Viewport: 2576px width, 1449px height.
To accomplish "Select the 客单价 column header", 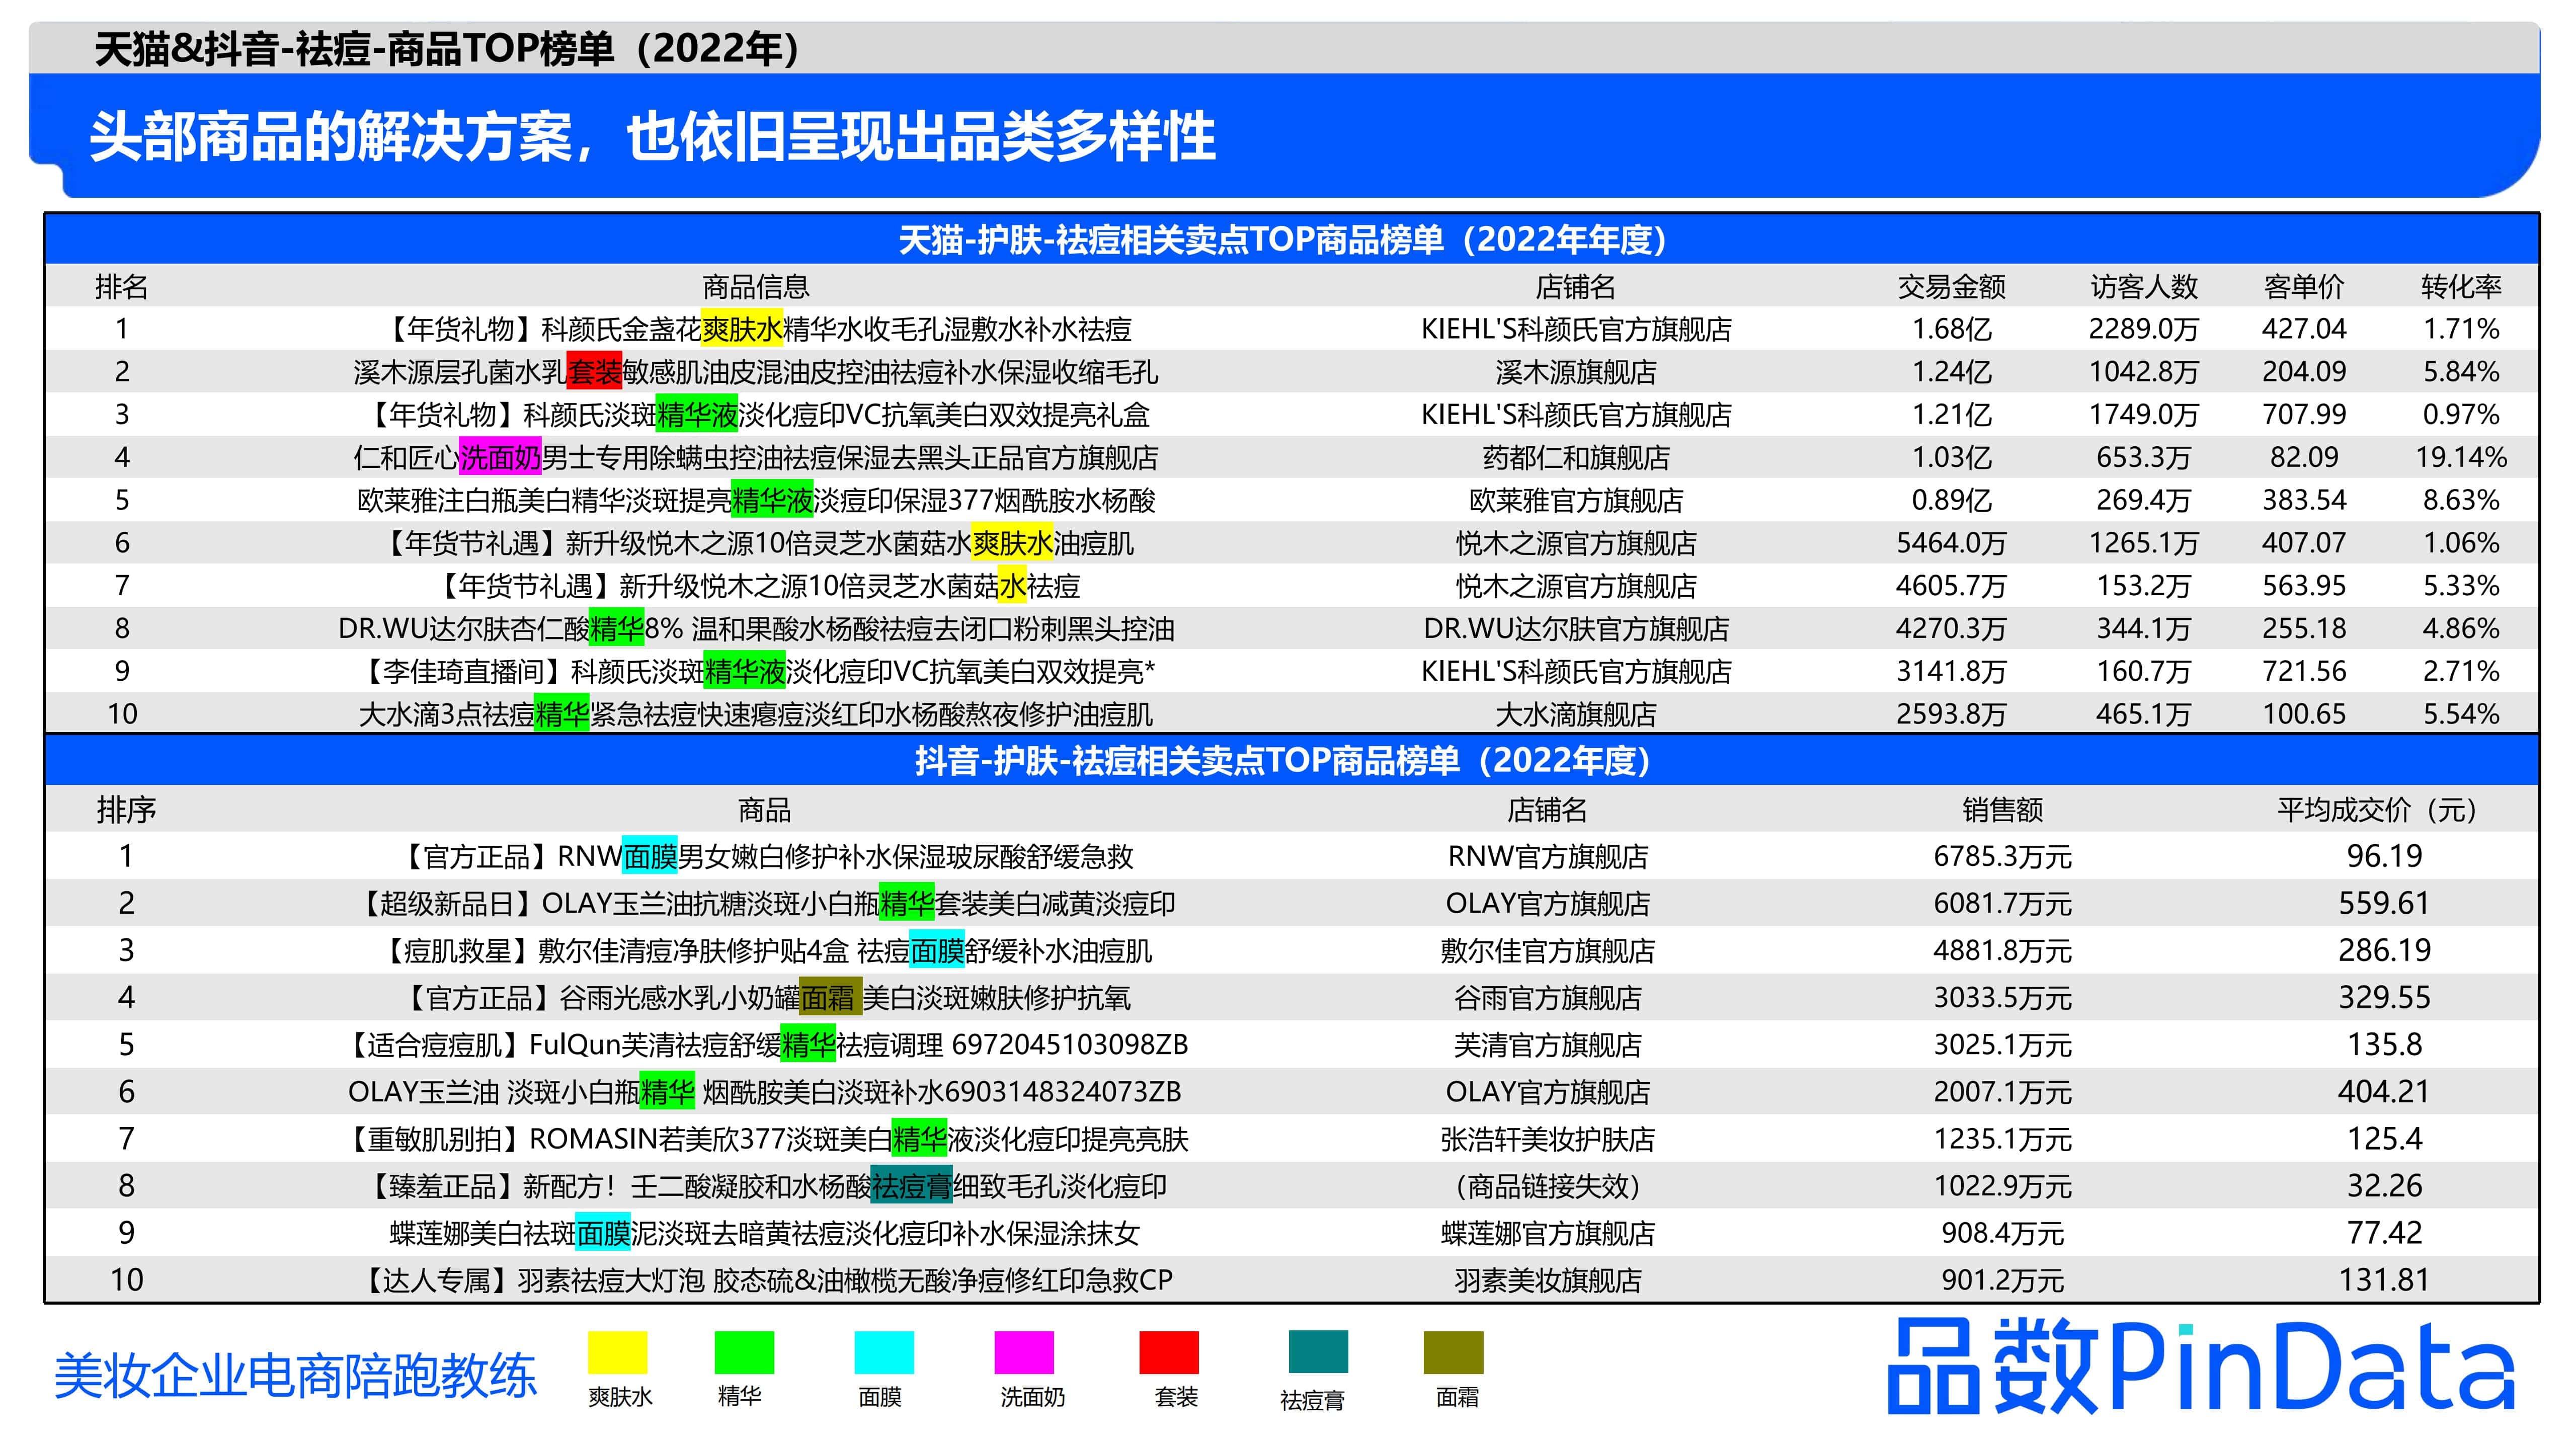I will tap(2304, 287).
